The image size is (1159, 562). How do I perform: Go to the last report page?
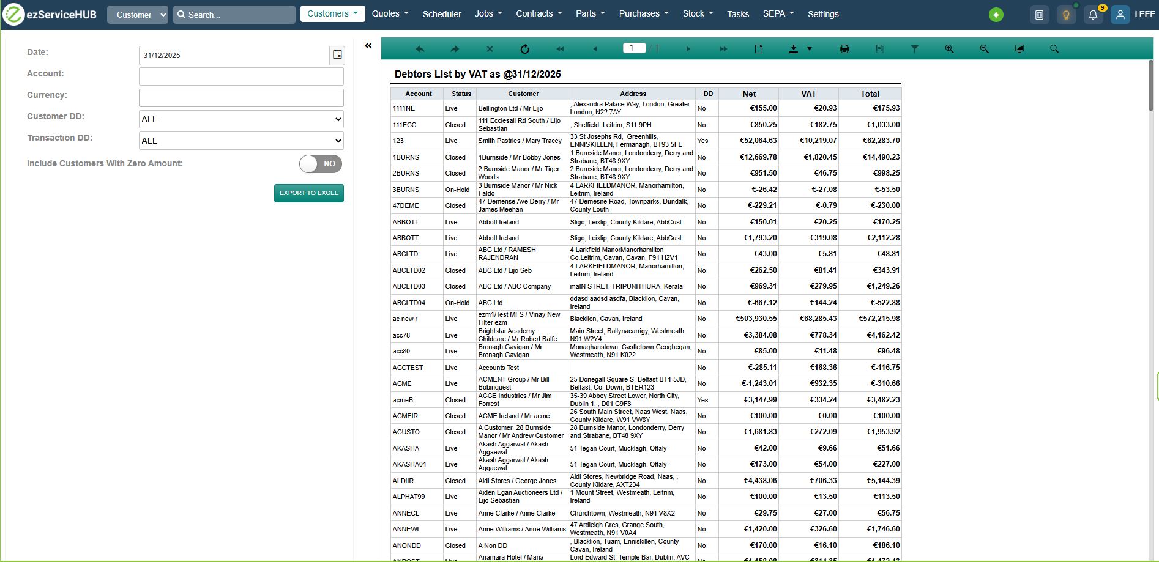[x=723, y=49]
